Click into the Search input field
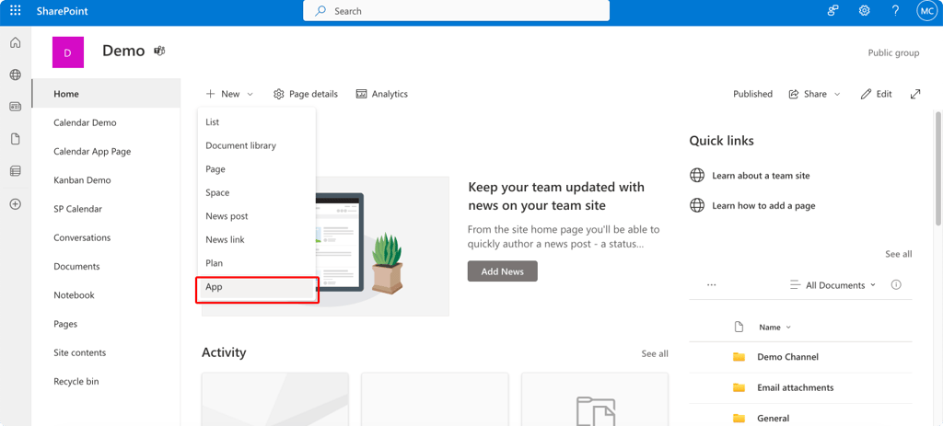The image size is (943, 426). point(456,11)
